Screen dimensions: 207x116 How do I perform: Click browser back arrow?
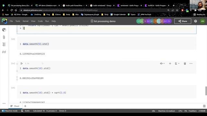[x=3, y=10]
